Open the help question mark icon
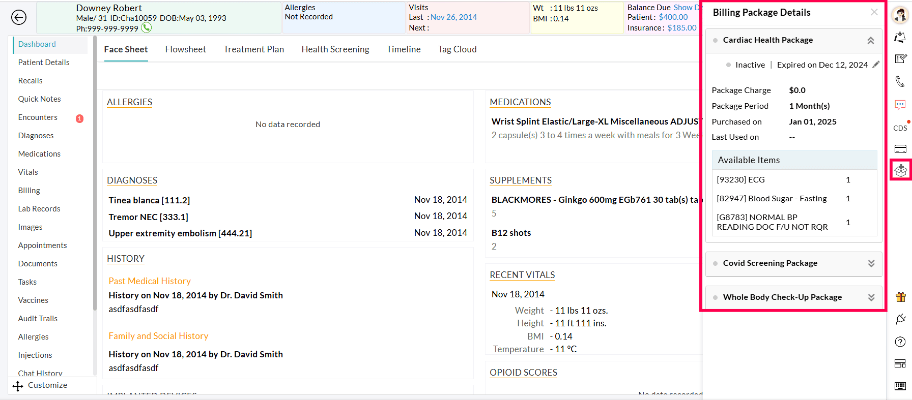912x400 pixels. click(x=900, y=342)
